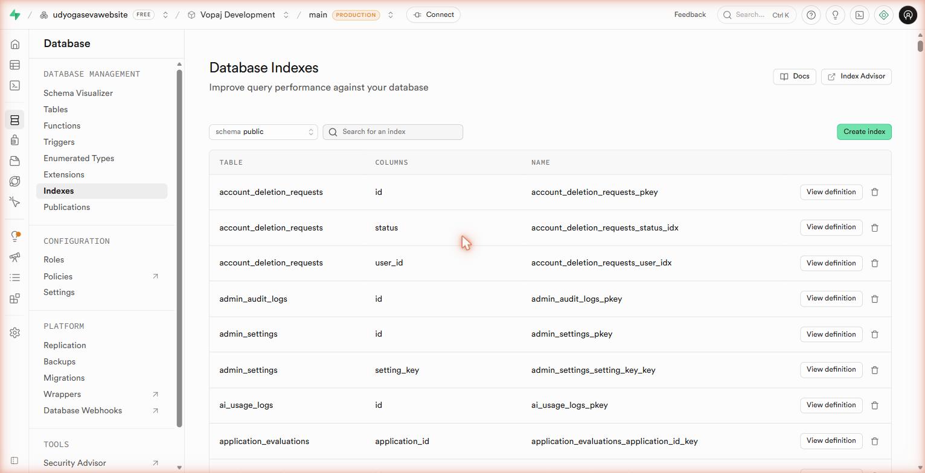Go to Triggers in sidebar
The width and height of the screenshot is (925, 473).
pyautogui.click(x=59, y=142)
